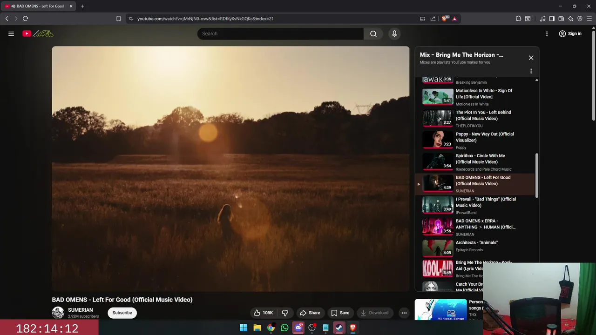Screen dimensions: 596x335
Task: Open Google Chrome from the taskbar
Action: pos(271,328)
